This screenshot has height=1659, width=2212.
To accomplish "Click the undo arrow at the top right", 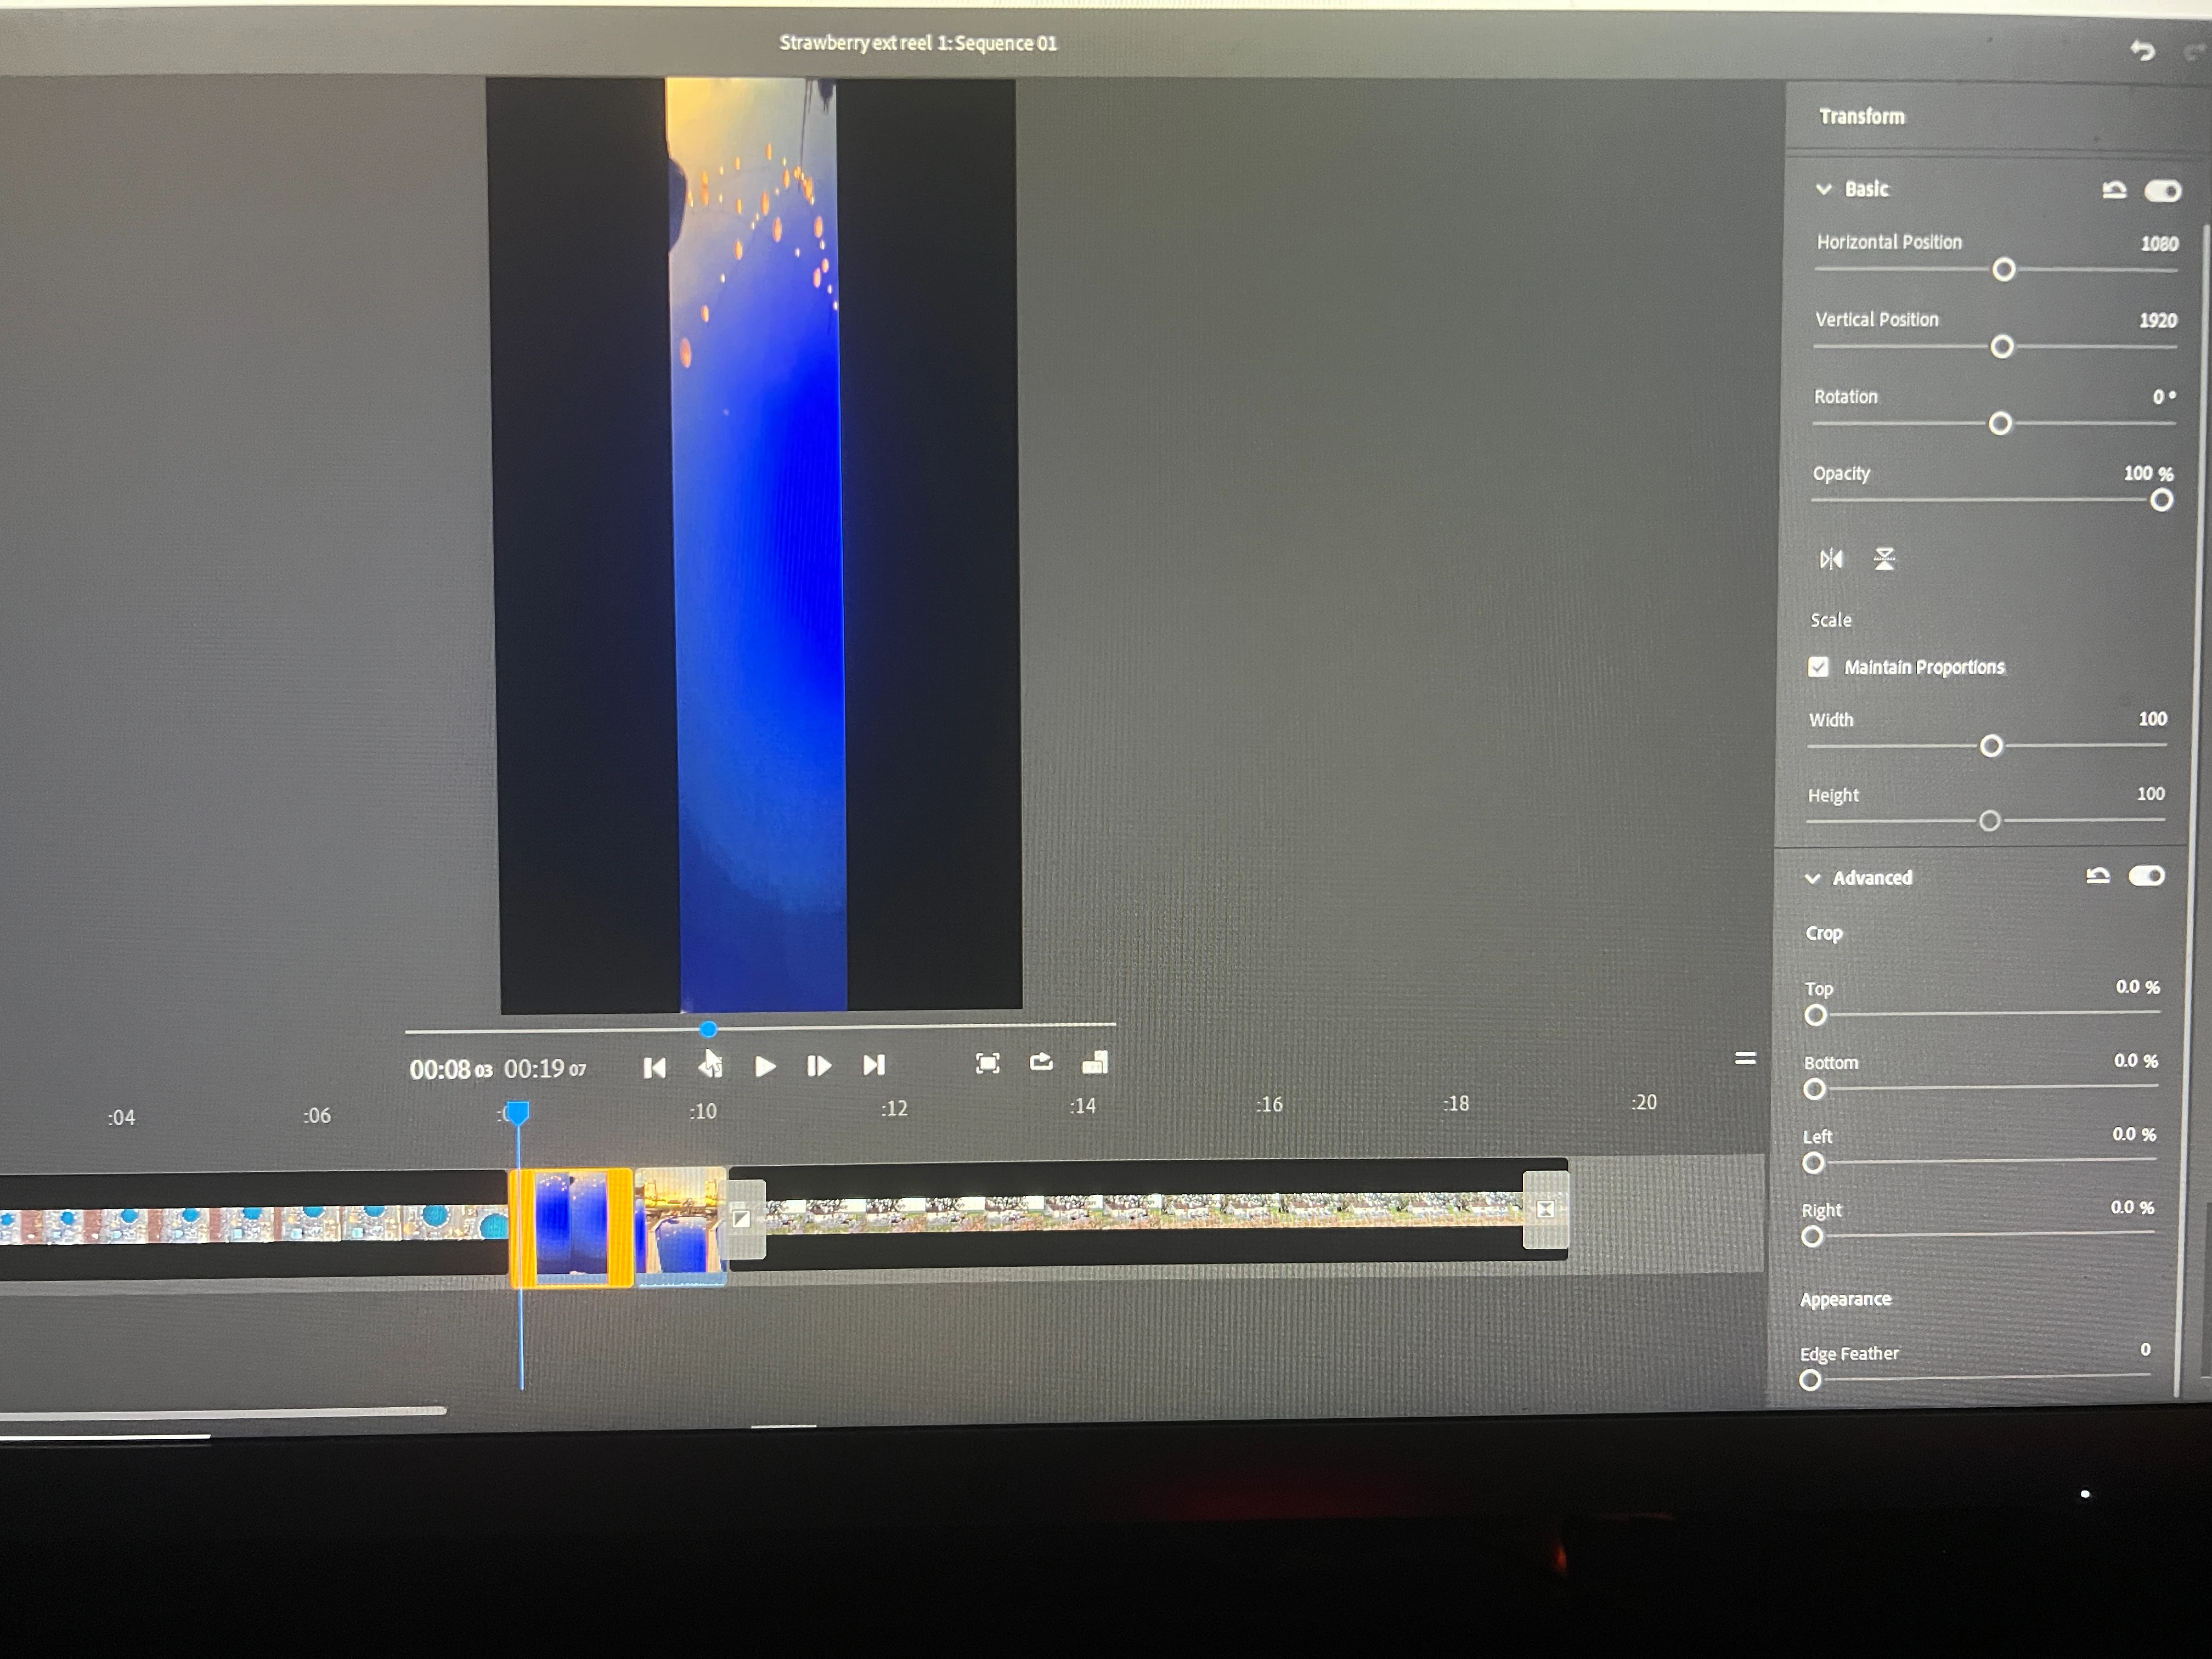I will (x=2142, y=51).
